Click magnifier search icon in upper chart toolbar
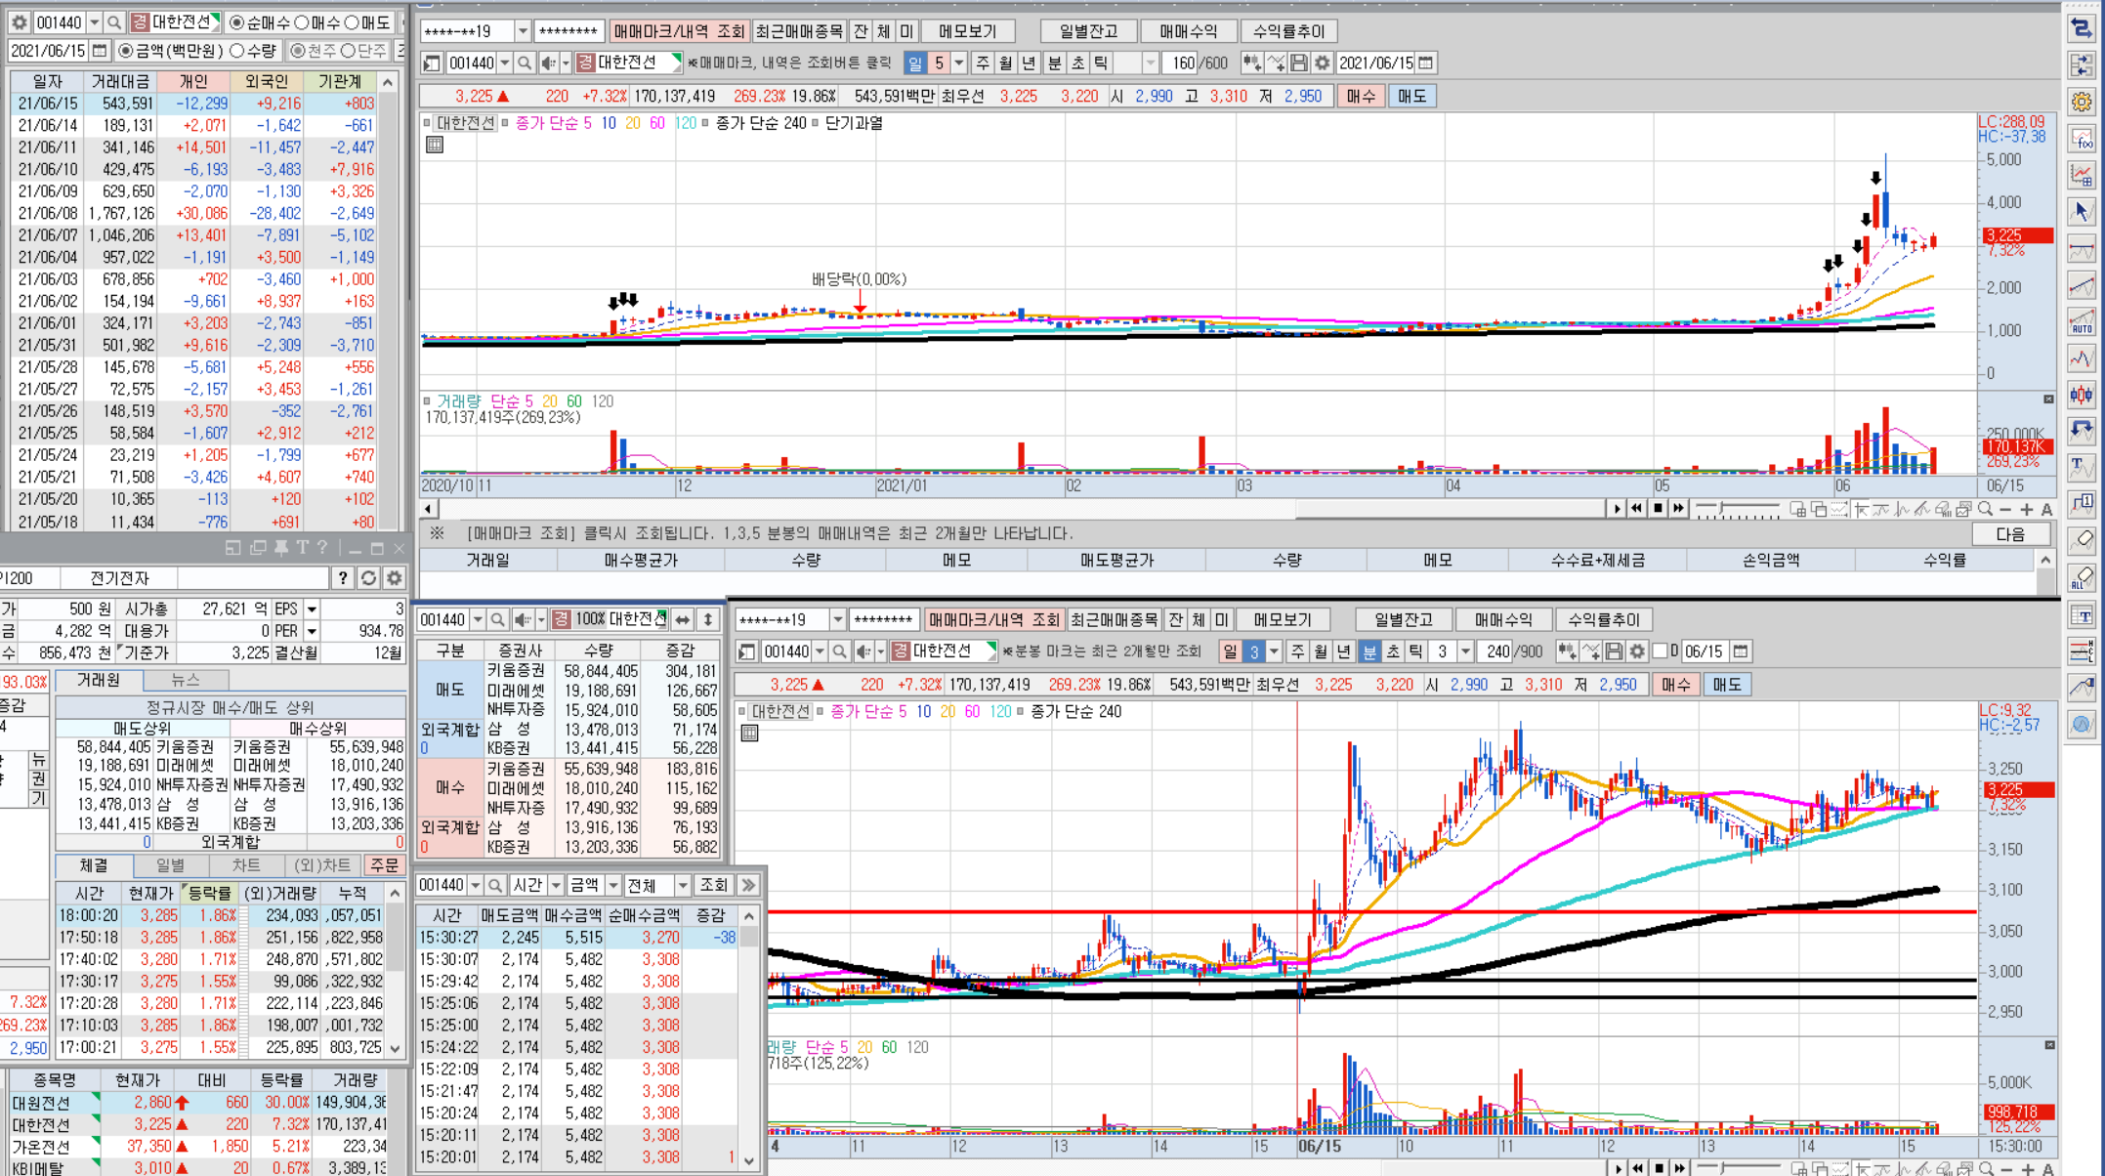2105x1176 pixels. 525,63
